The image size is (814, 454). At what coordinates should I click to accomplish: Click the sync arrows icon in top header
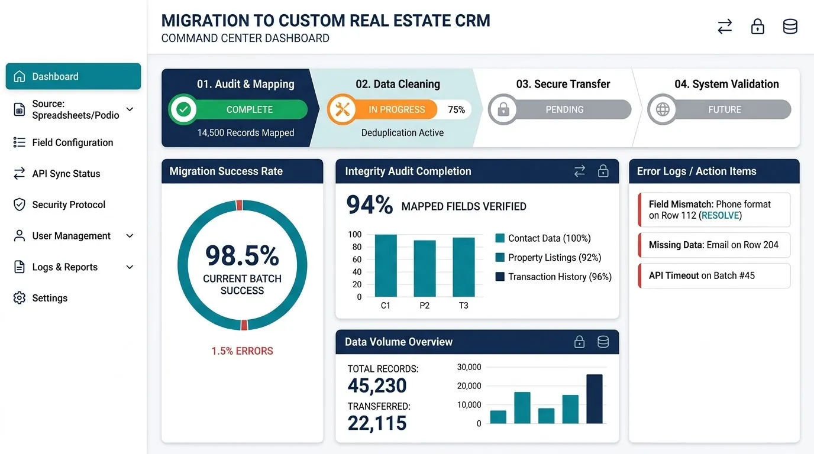click(x=725, y=27)
